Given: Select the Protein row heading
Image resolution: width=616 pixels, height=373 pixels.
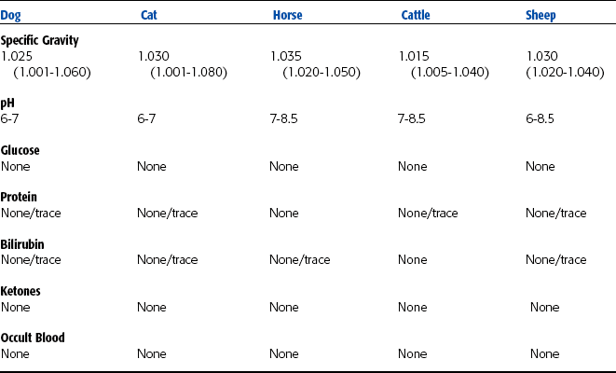Looking at the screenshot, I should pos(20,198).
